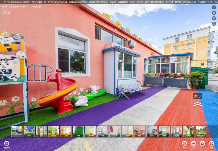218x151 pixels.
Task: Open the 简介 info icon
Action: (184, 143)
